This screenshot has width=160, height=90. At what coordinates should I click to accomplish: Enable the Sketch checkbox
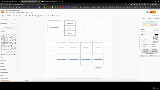point(151,46)
